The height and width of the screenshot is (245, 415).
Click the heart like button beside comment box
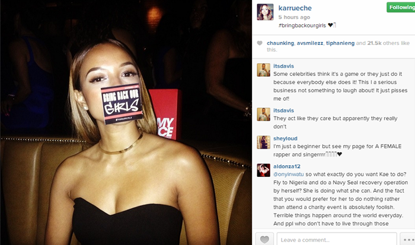pos(264,239)
